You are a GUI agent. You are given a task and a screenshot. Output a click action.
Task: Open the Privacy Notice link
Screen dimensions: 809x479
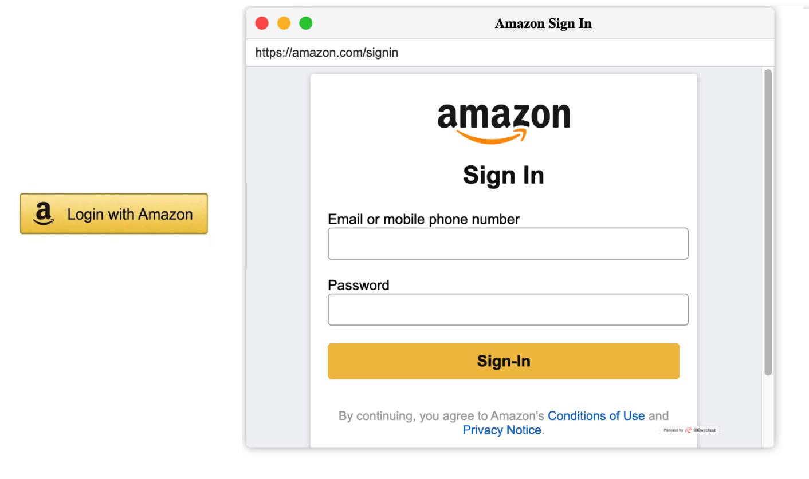coord(501,430)
